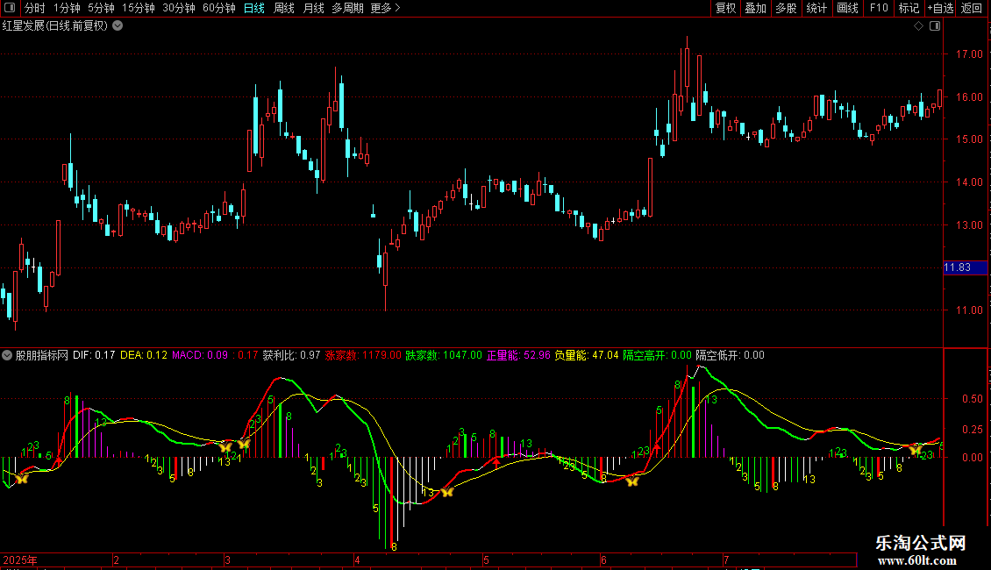Click the 返回 back button
Viewport: 991px width, 570px height.
coord(972,8)
